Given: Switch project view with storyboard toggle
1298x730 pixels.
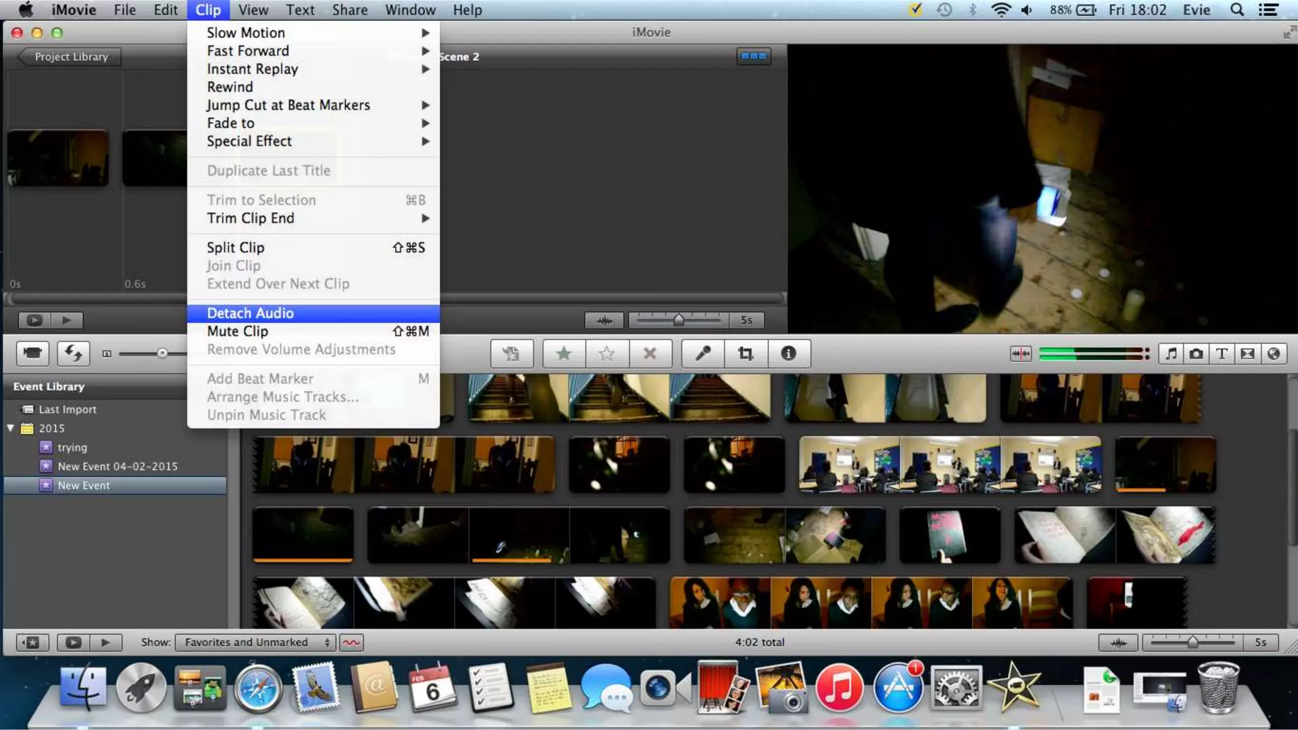Looking at the screenshot, I should pyautogui.click(x=754, y=56).
